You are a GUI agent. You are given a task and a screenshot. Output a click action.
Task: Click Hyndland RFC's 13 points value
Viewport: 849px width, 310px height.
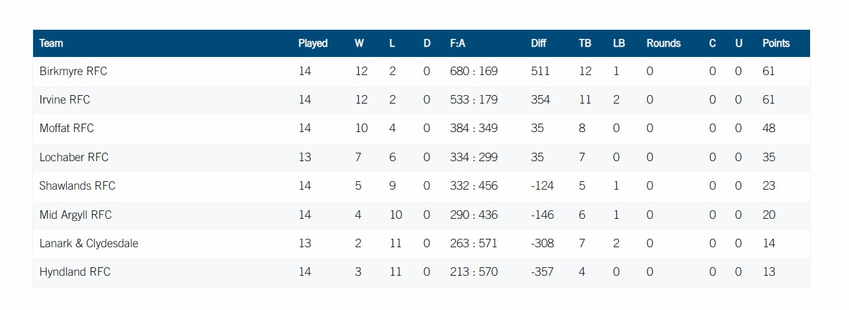click(769, 272)
